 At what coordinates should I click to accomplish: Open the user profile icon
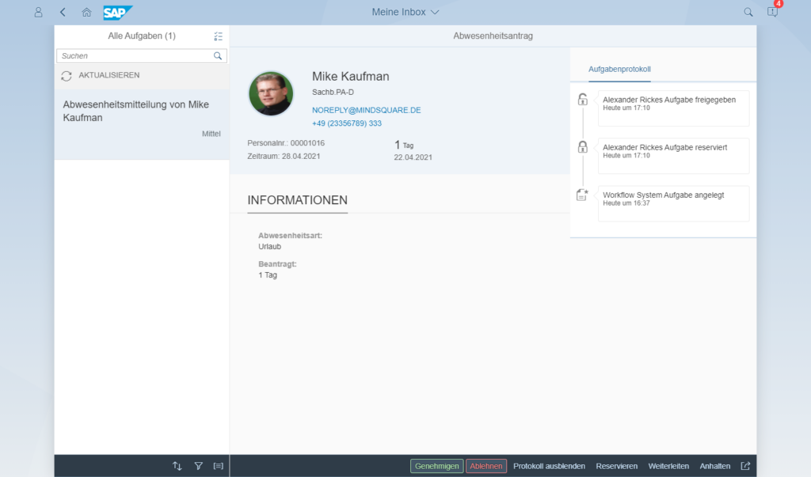click(37, 12)
